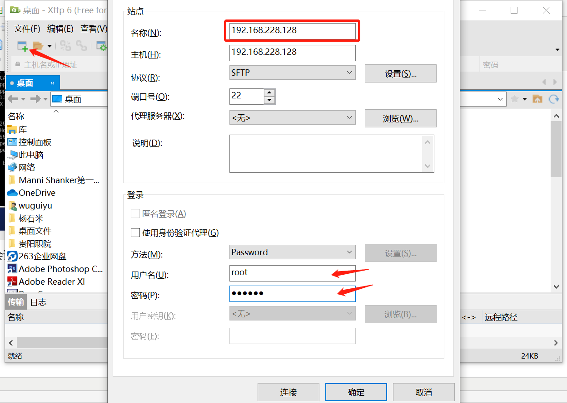Click the 密码 field in the address bar
567x403 pixels.
[x=521, y=64]
